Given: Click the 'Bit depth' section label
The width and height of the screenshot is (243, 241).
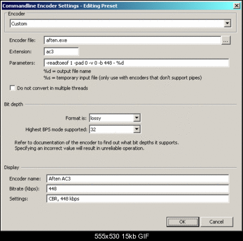Looking at the screenshot, I should tap(13, 104).
